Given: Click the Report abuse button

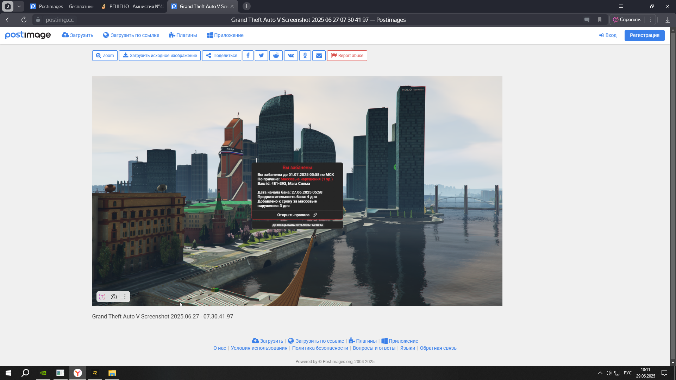Looking at the screenshot, I should point(347,56).
